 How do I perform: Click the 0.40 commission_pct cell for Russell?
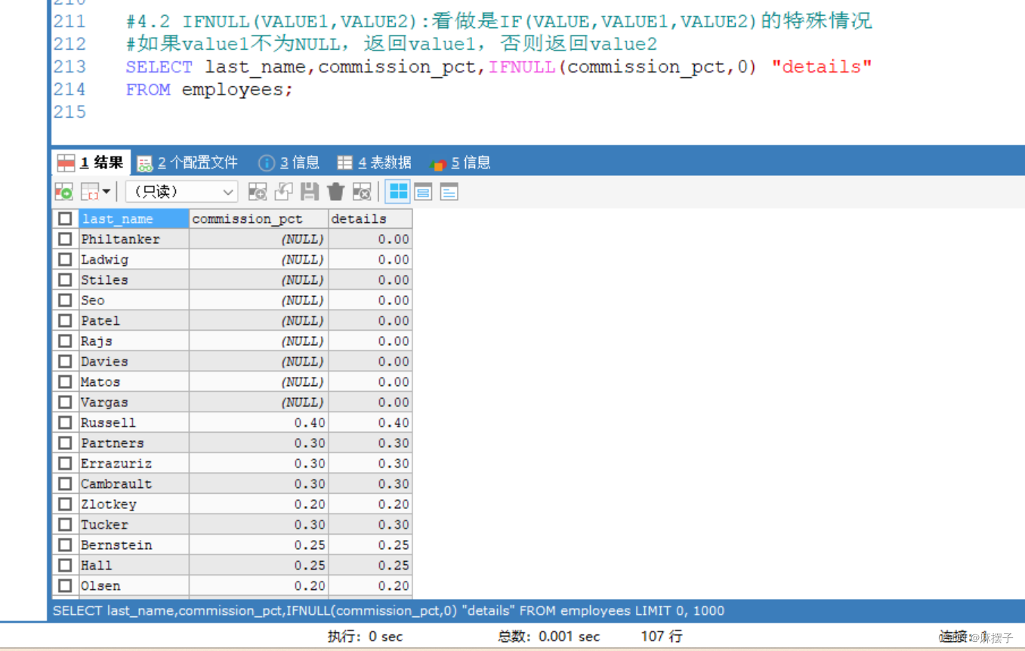pyautogui.click(x=258, y=423)
